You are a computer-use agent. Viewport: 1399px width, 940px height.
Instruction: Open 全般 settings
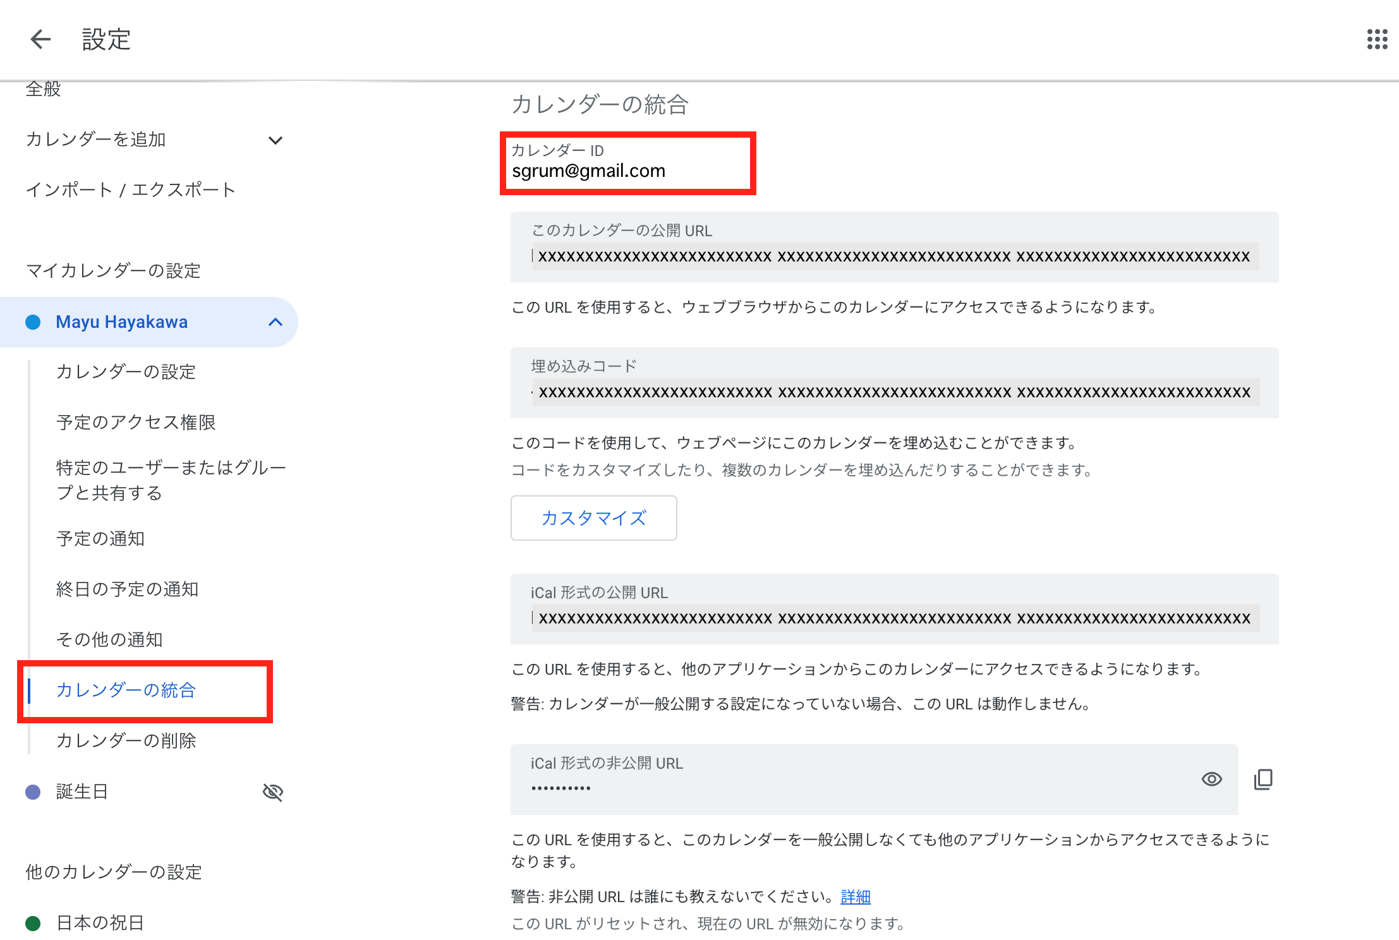click(x=43, y=89)
